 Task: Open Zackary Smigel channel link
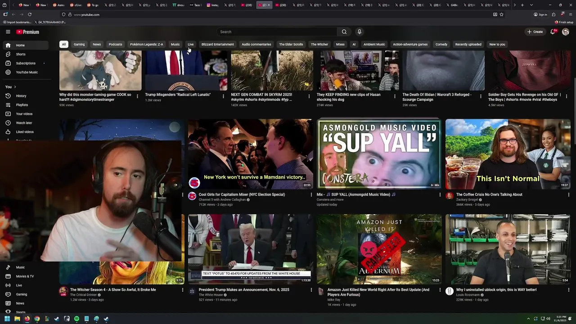(x=468, y=200)
